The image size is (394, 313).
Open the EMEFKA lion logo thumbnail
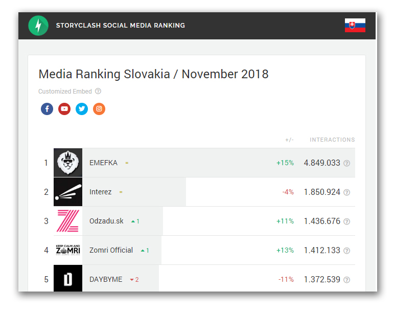coord(68,163)
